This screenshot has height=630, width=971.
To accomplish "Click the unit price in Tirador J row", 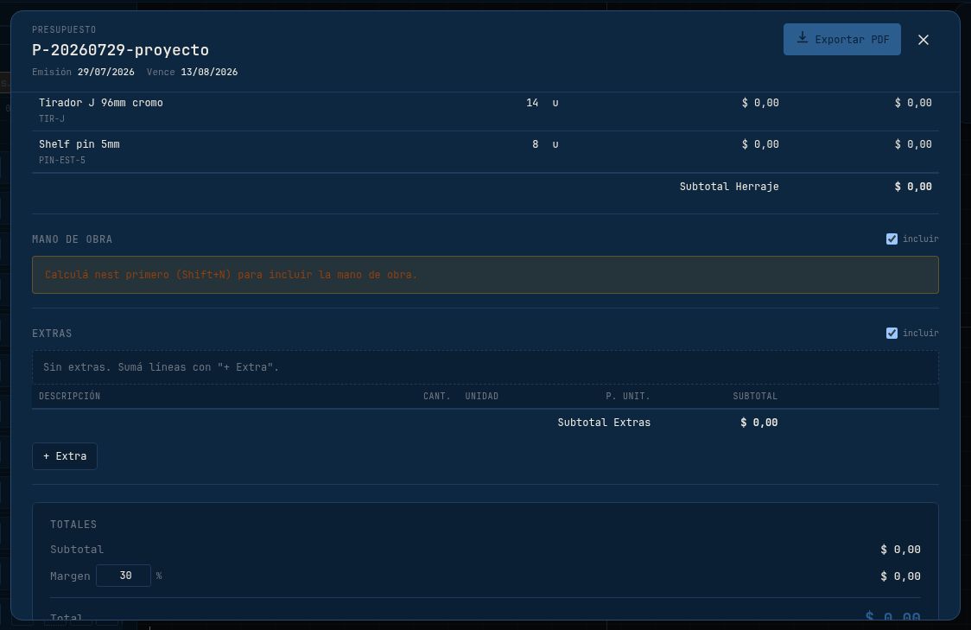I will pos(760,103).
